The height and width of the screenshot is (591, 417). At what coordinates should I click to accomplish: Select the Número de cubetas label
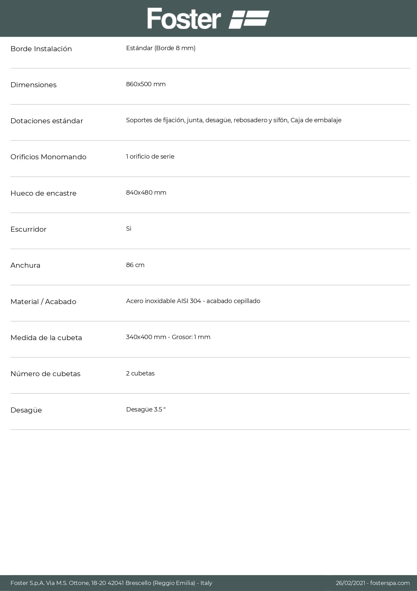(45, 374)
